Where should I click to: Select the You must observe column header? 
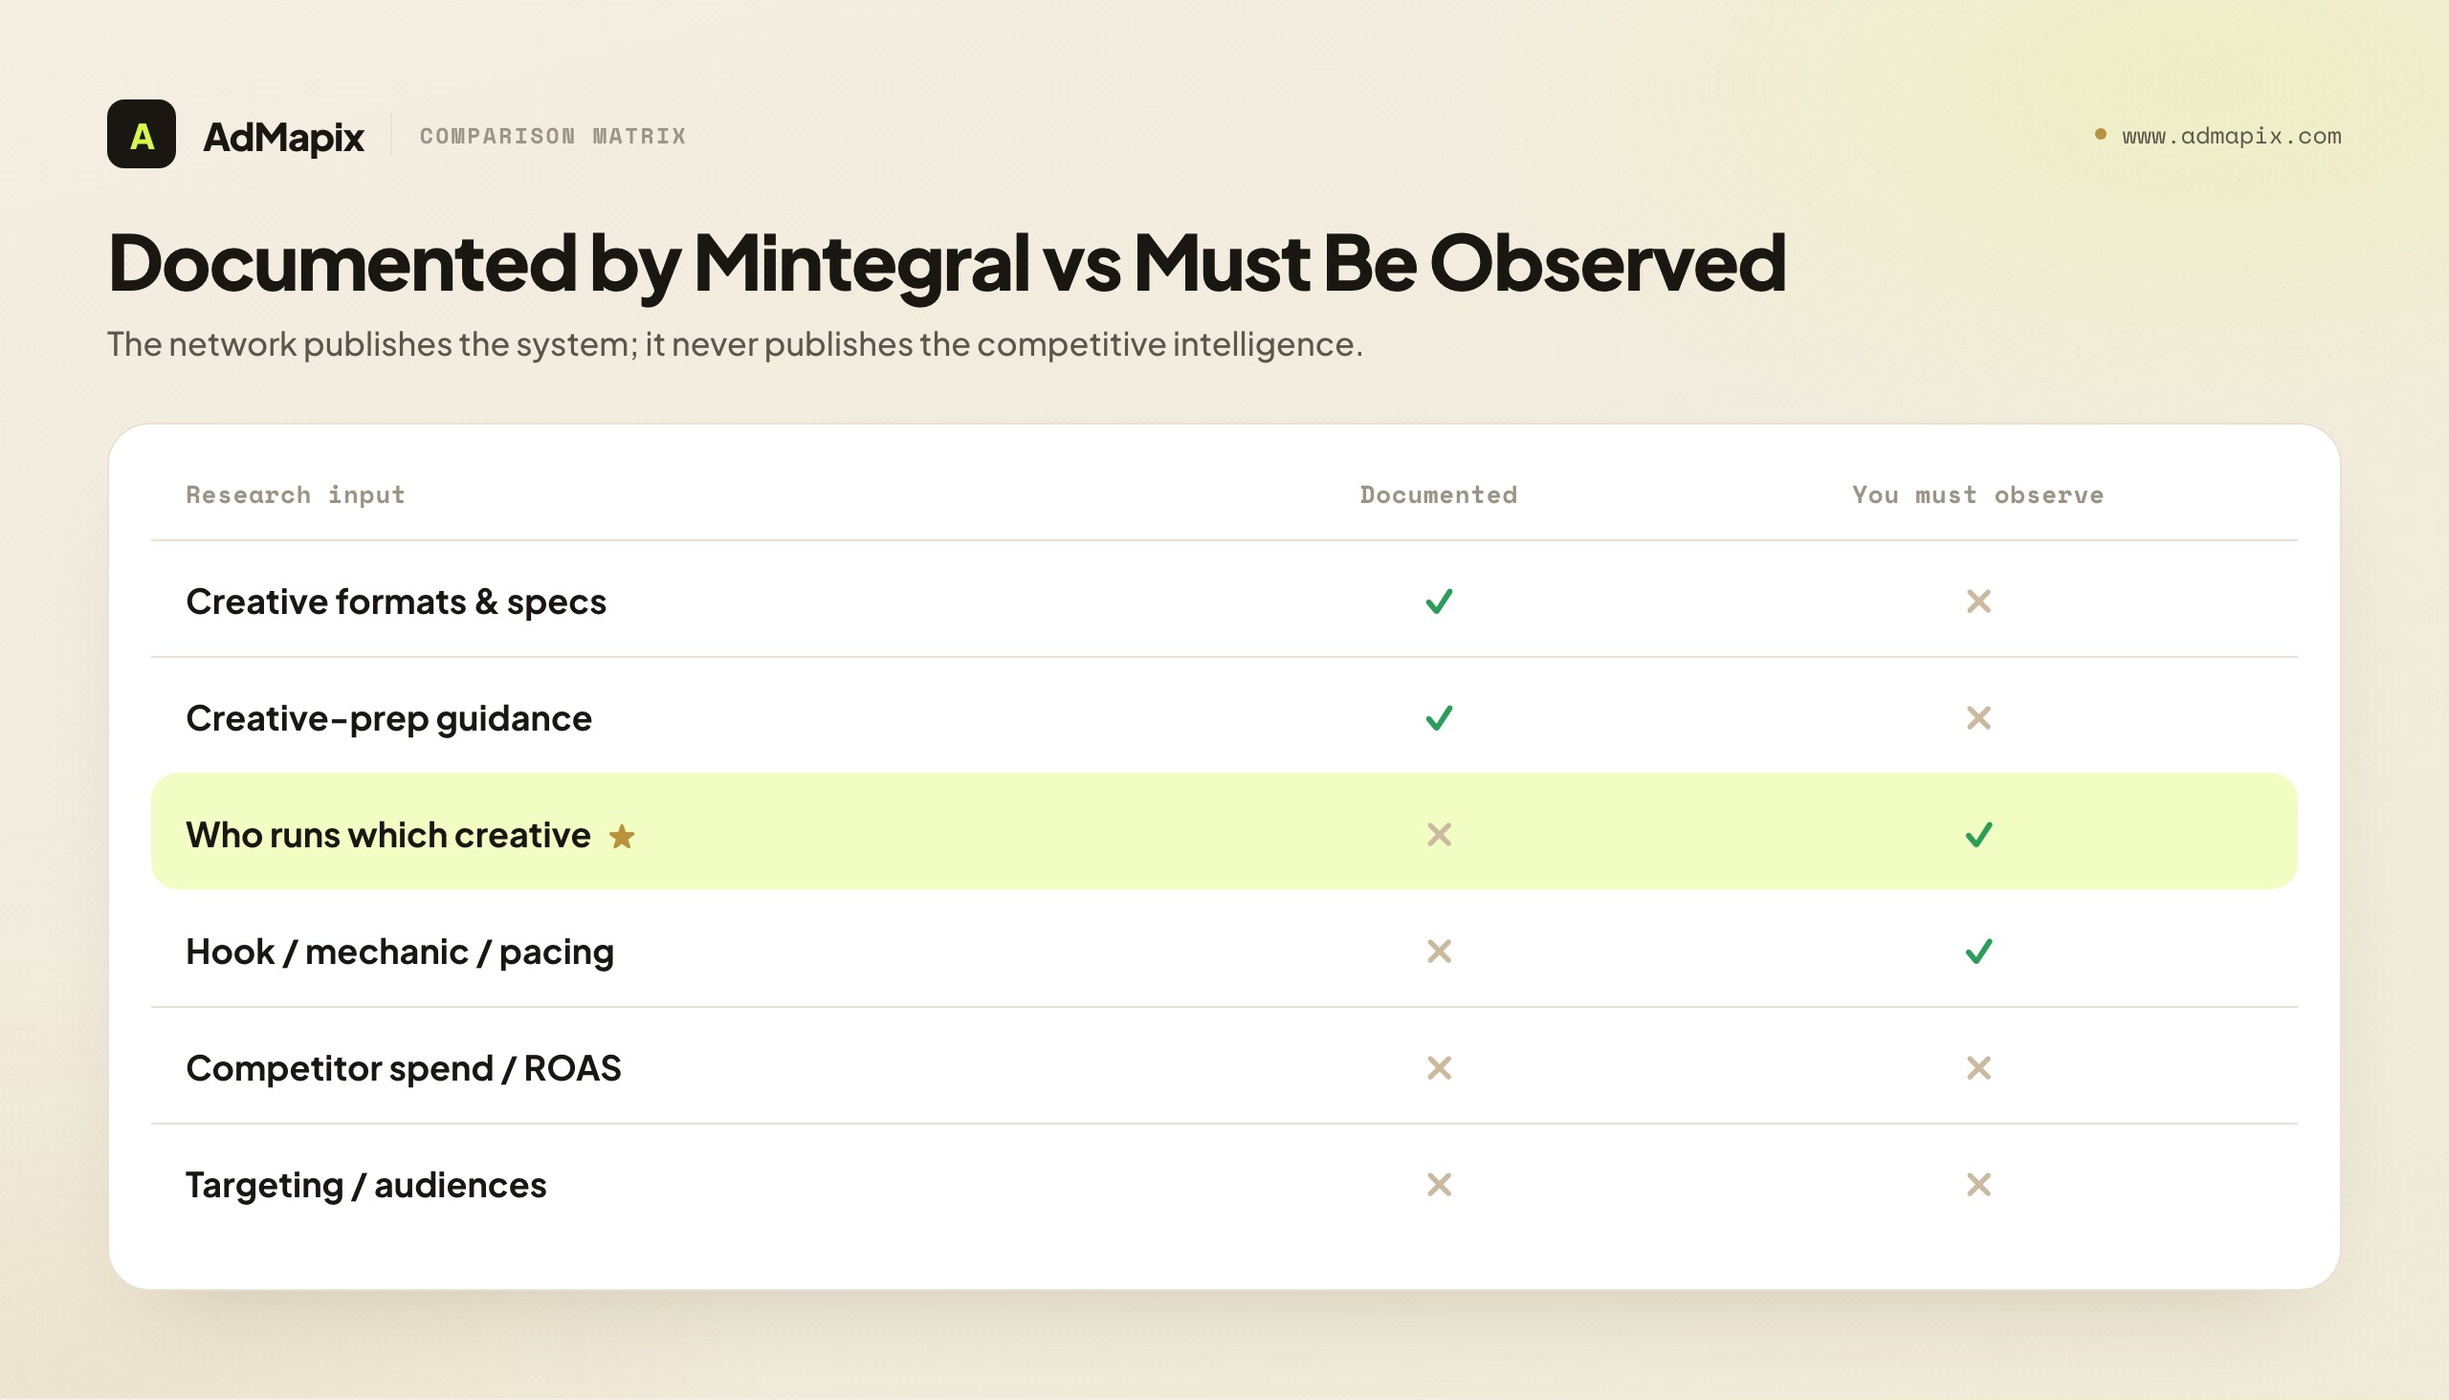[1978, 495]
